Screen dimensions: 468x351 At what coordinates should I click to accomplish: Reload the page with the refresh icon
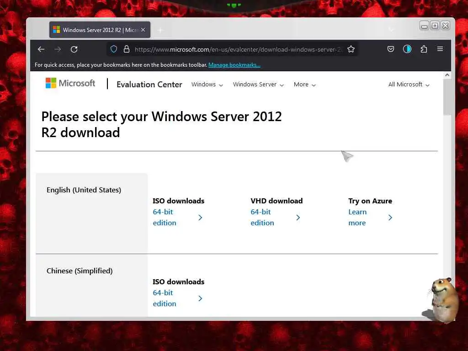pyautogui.click(x=74, y=49)
